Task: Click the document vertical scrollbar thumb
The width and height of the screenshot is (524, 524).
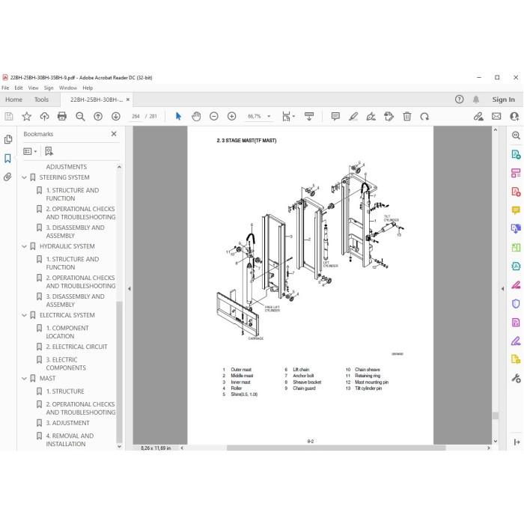Action: [x=496, y=415]
